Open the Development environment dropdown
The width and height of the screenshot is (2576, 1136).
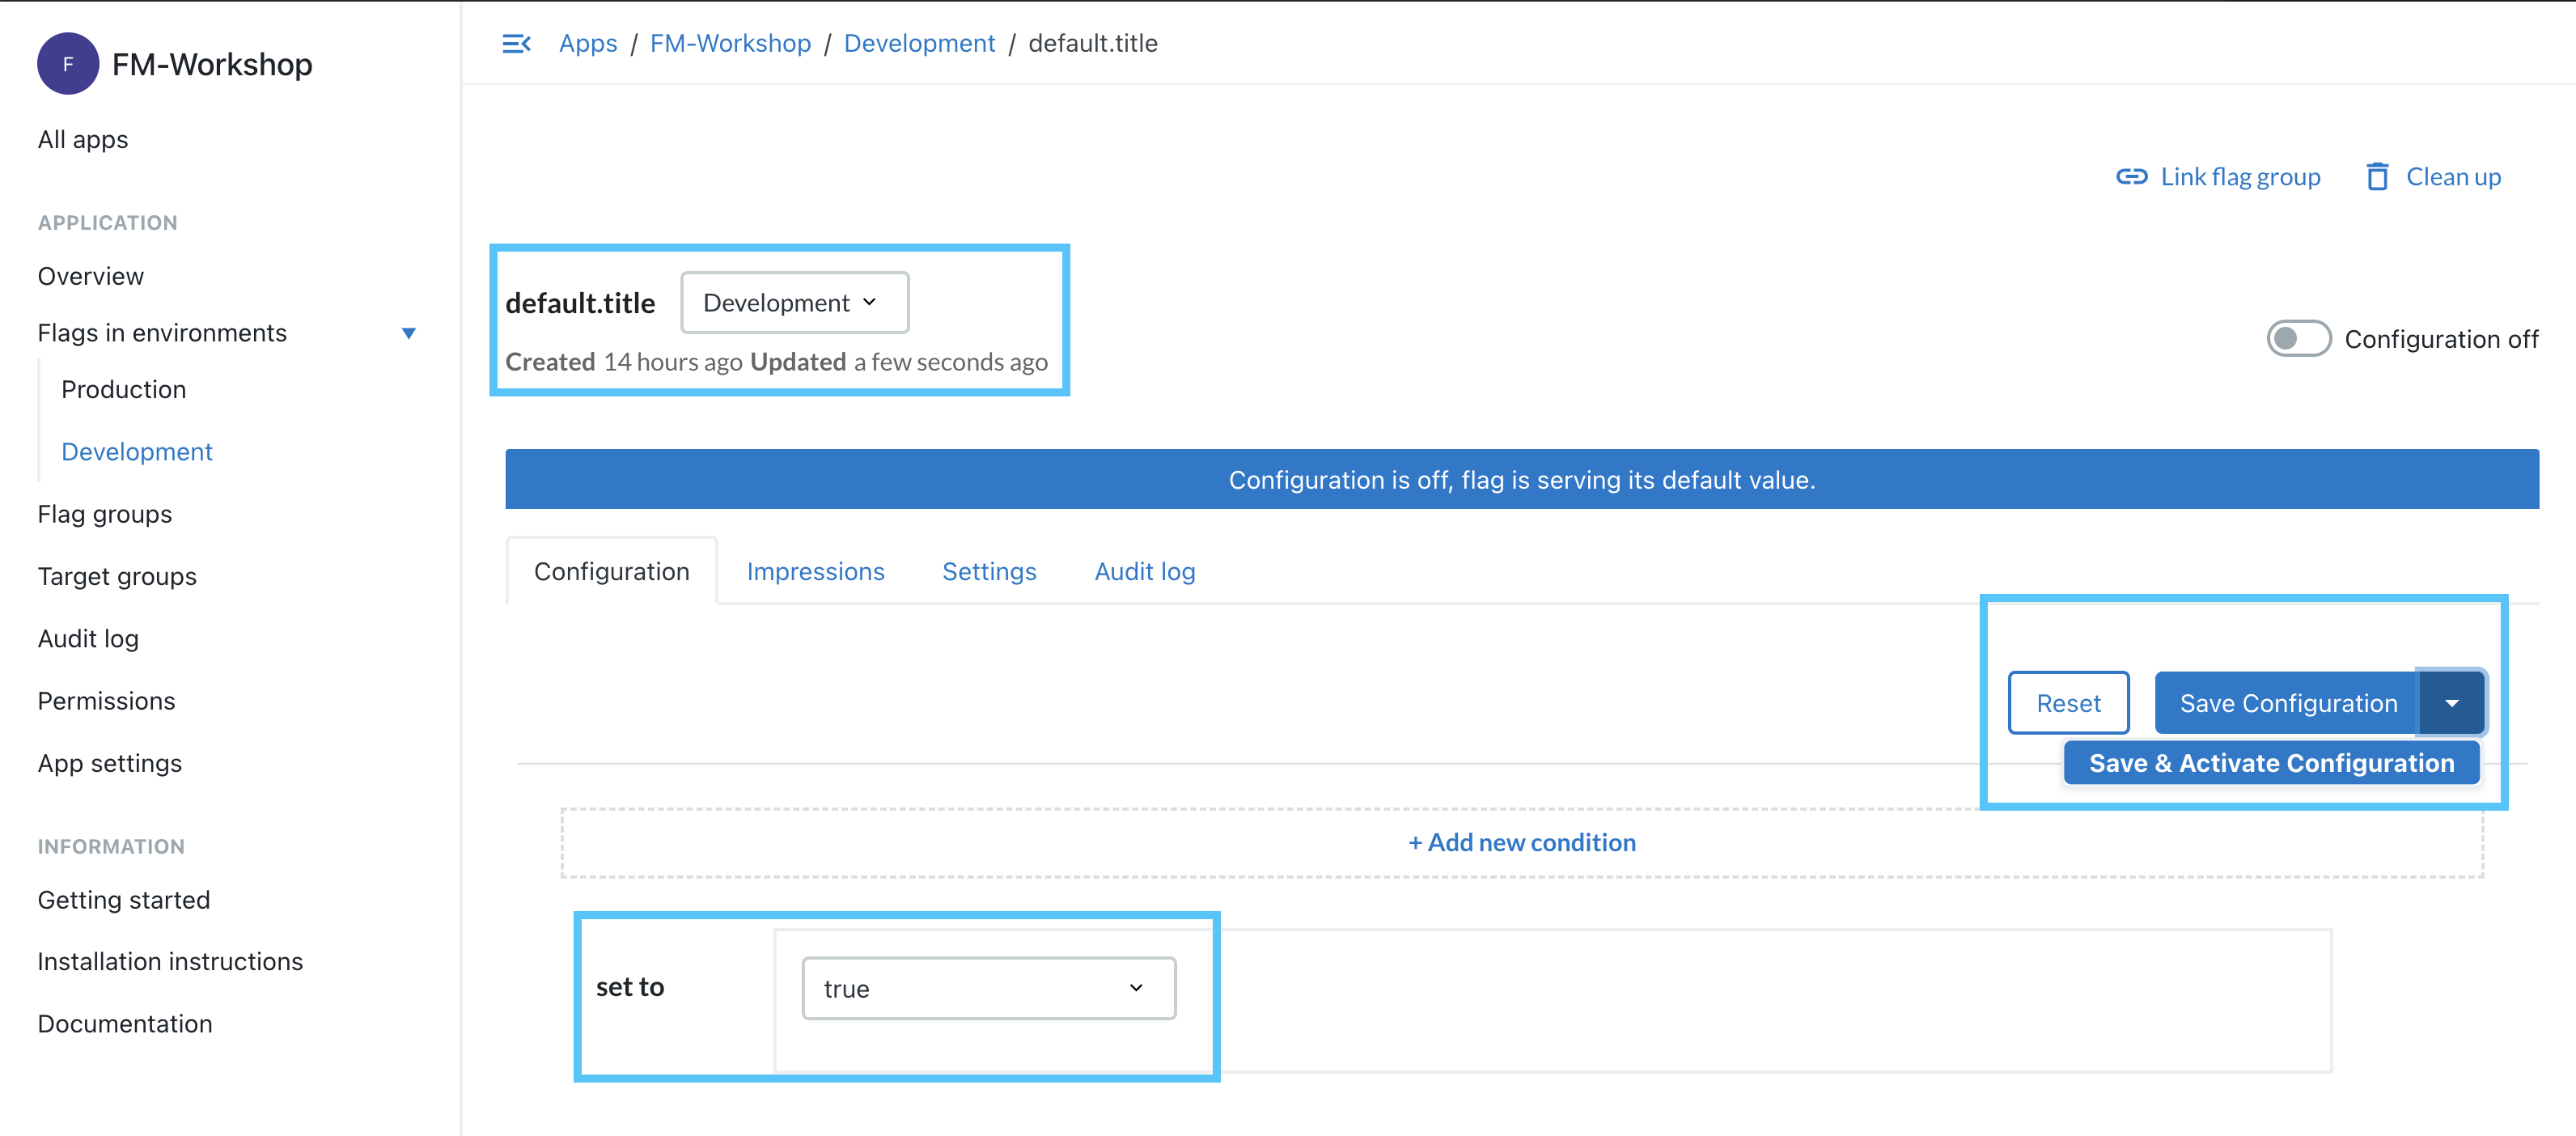click(794, 303)
